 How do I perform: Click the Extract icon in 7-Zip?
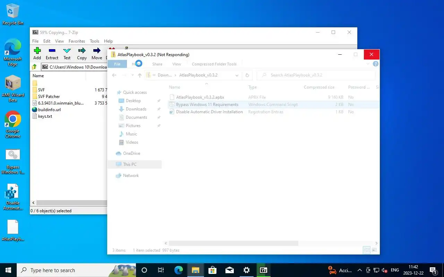(52, 54)
